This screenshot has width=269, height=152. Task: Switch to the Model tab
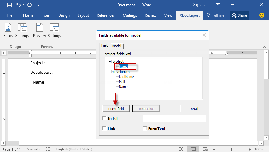point(117,46)
